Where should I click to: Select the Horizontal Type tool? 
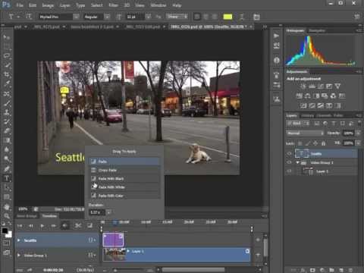[7, 178]
